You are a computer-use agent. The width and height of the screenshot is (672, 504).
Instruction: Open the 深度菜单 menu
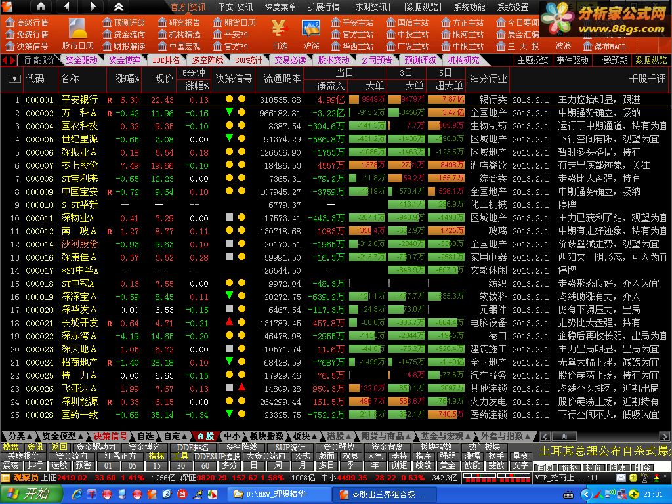[280, 7]
